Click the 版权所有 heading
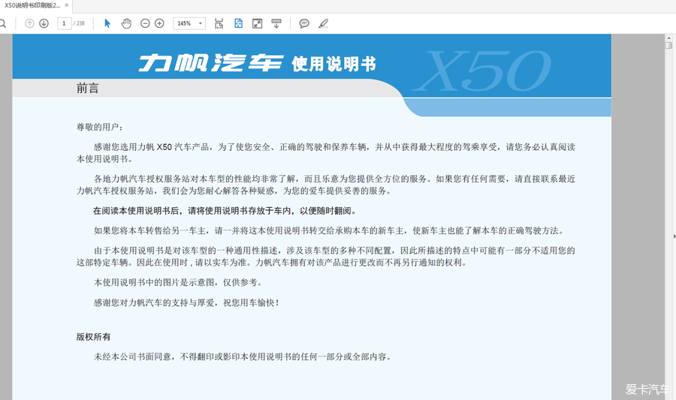This screenshot has height=400, width=676. (94, 337)
